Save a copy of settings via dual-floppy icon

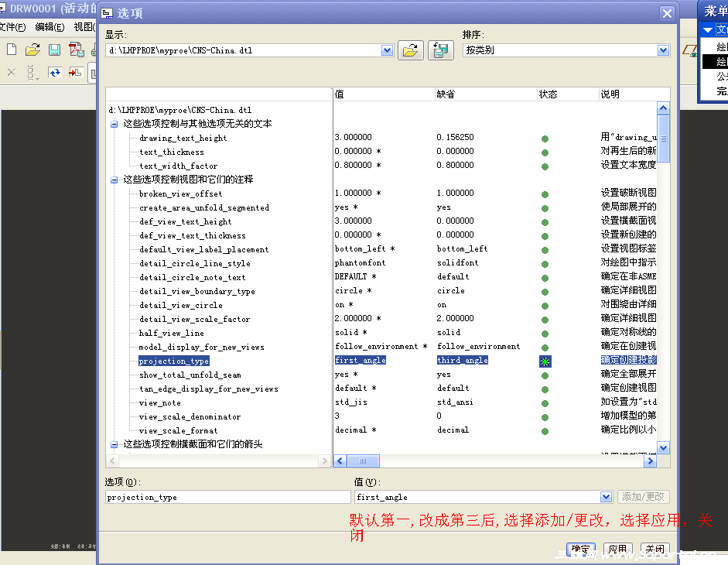pos(439,50)
